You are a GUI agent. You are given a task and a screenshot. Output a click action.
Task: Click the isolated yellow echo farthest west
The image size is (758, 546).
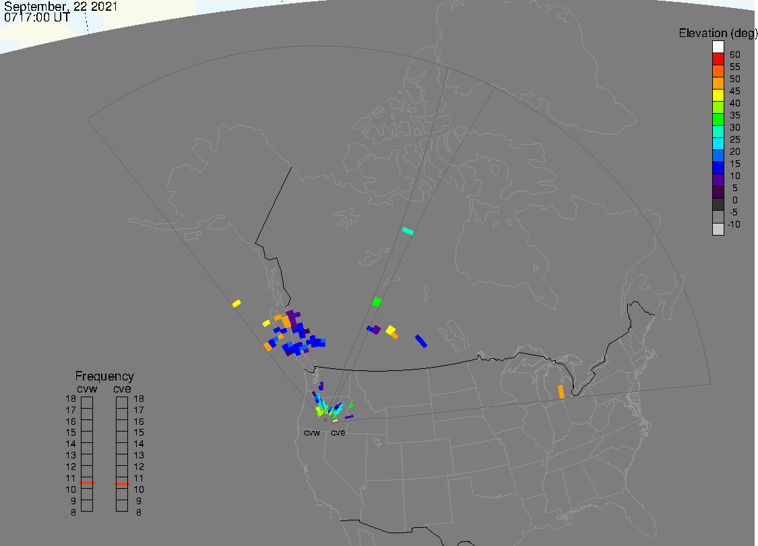(236, 304)
